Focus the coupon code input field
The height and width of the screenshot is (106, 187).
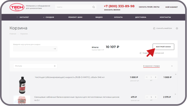pos(33,48)
